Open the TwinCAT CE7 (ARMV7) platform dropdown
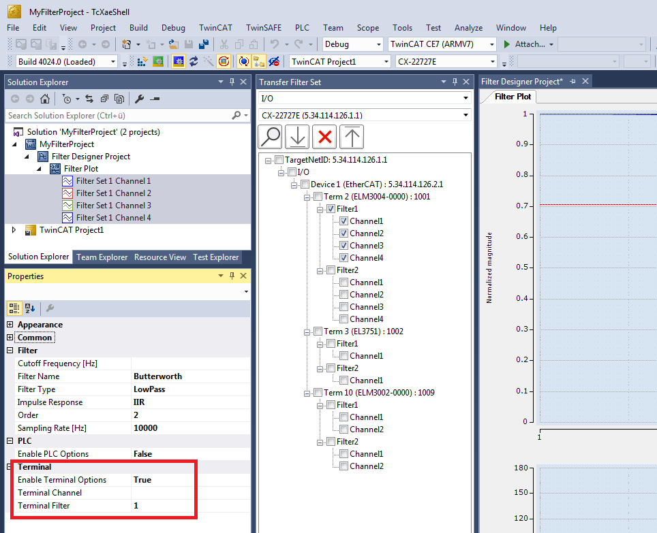 point(492,44)
